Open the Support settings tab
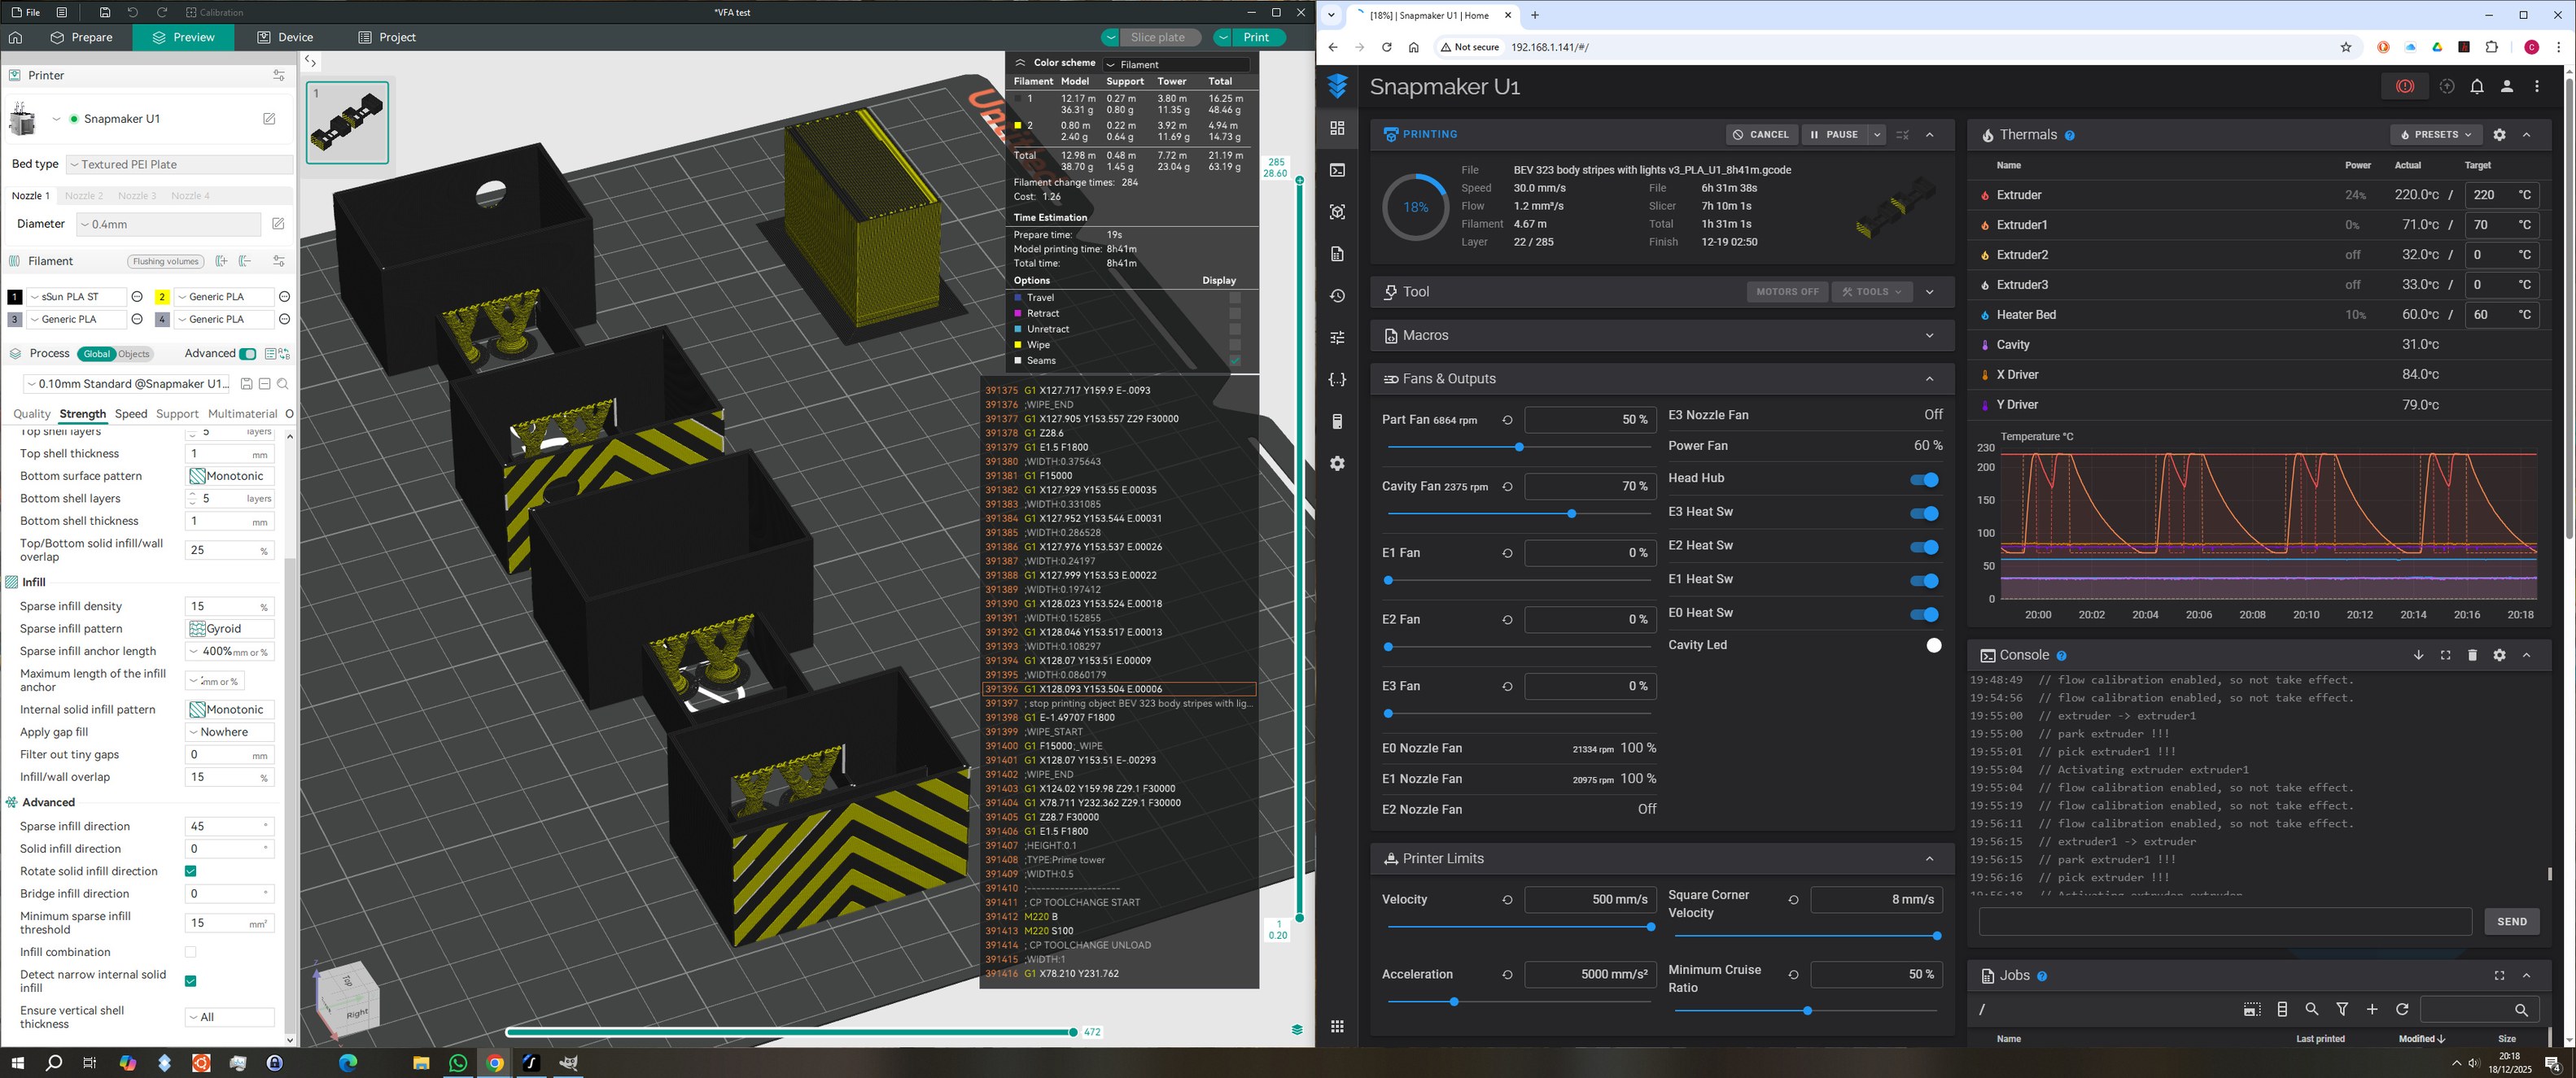 click(177, 414)
